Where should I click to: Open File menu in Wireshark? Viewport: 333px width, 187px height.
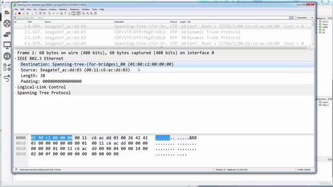coord(16,9)
